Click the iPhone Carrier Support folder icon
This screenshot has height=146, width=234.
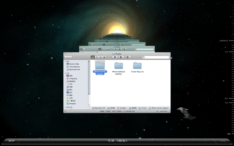100,65
